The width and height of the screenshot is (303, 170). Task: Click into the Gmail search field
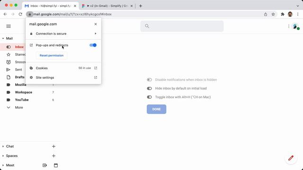182,26
